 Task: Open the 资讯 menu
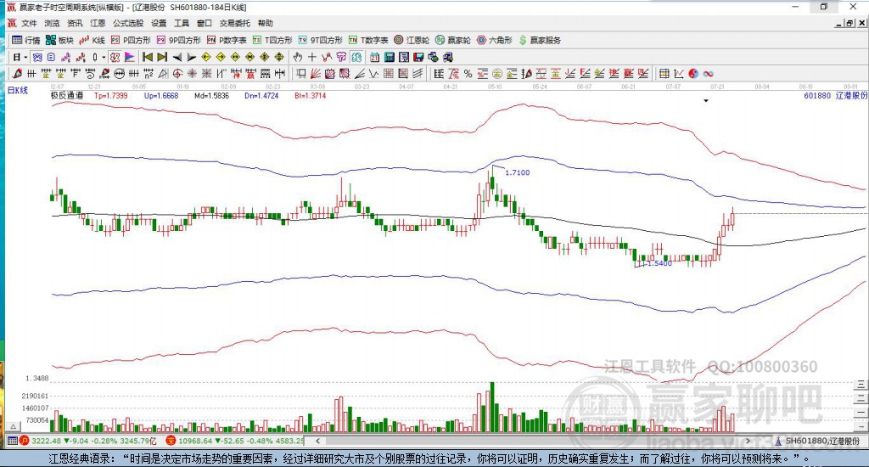[75, 23]
